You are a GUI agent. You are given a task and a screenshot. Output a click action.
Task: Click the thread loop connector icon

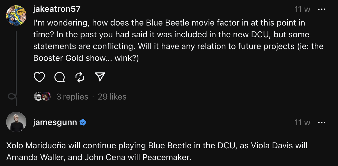12,97
